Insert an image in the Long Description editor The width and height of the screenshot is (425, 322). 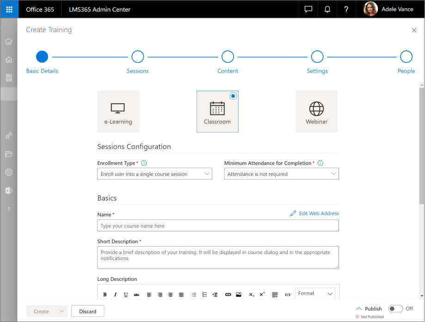[x=239, y=294]
